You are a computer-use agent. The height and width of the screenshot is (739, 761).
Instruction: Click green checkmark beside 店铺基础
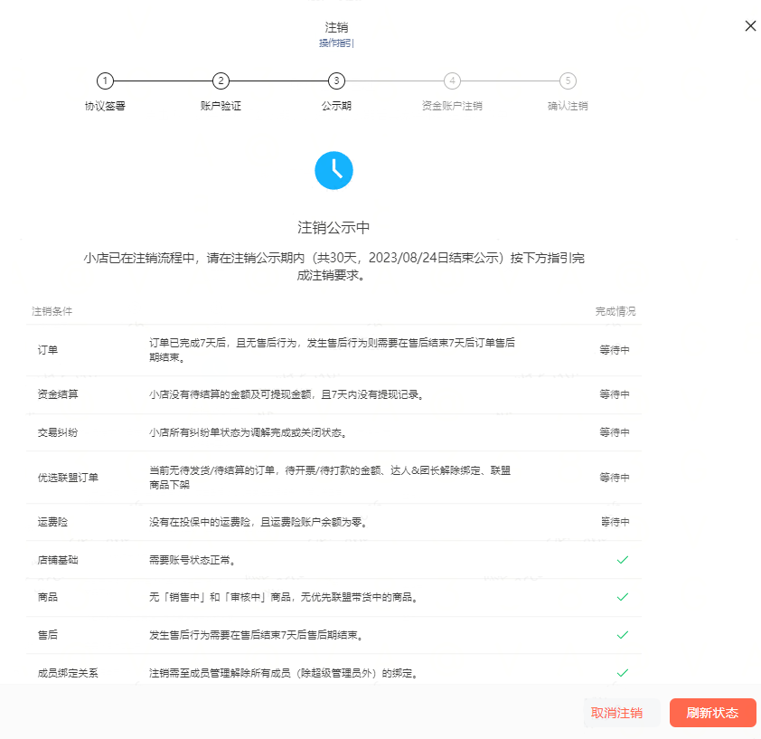[x=622, y=560]
